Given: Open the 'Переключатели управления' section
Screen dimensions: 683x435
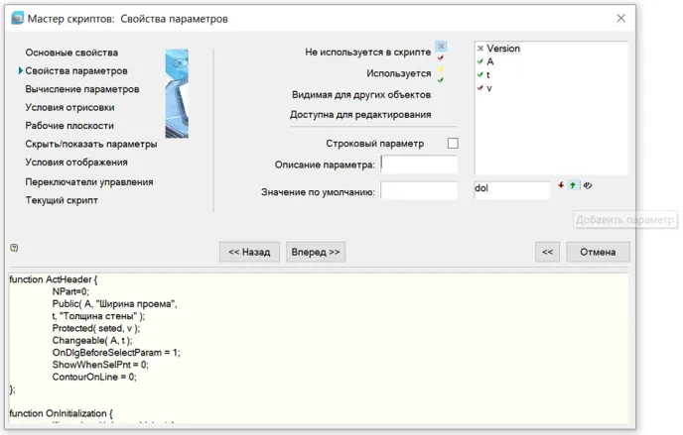Looking at the screenshot, I should (89, 182).
